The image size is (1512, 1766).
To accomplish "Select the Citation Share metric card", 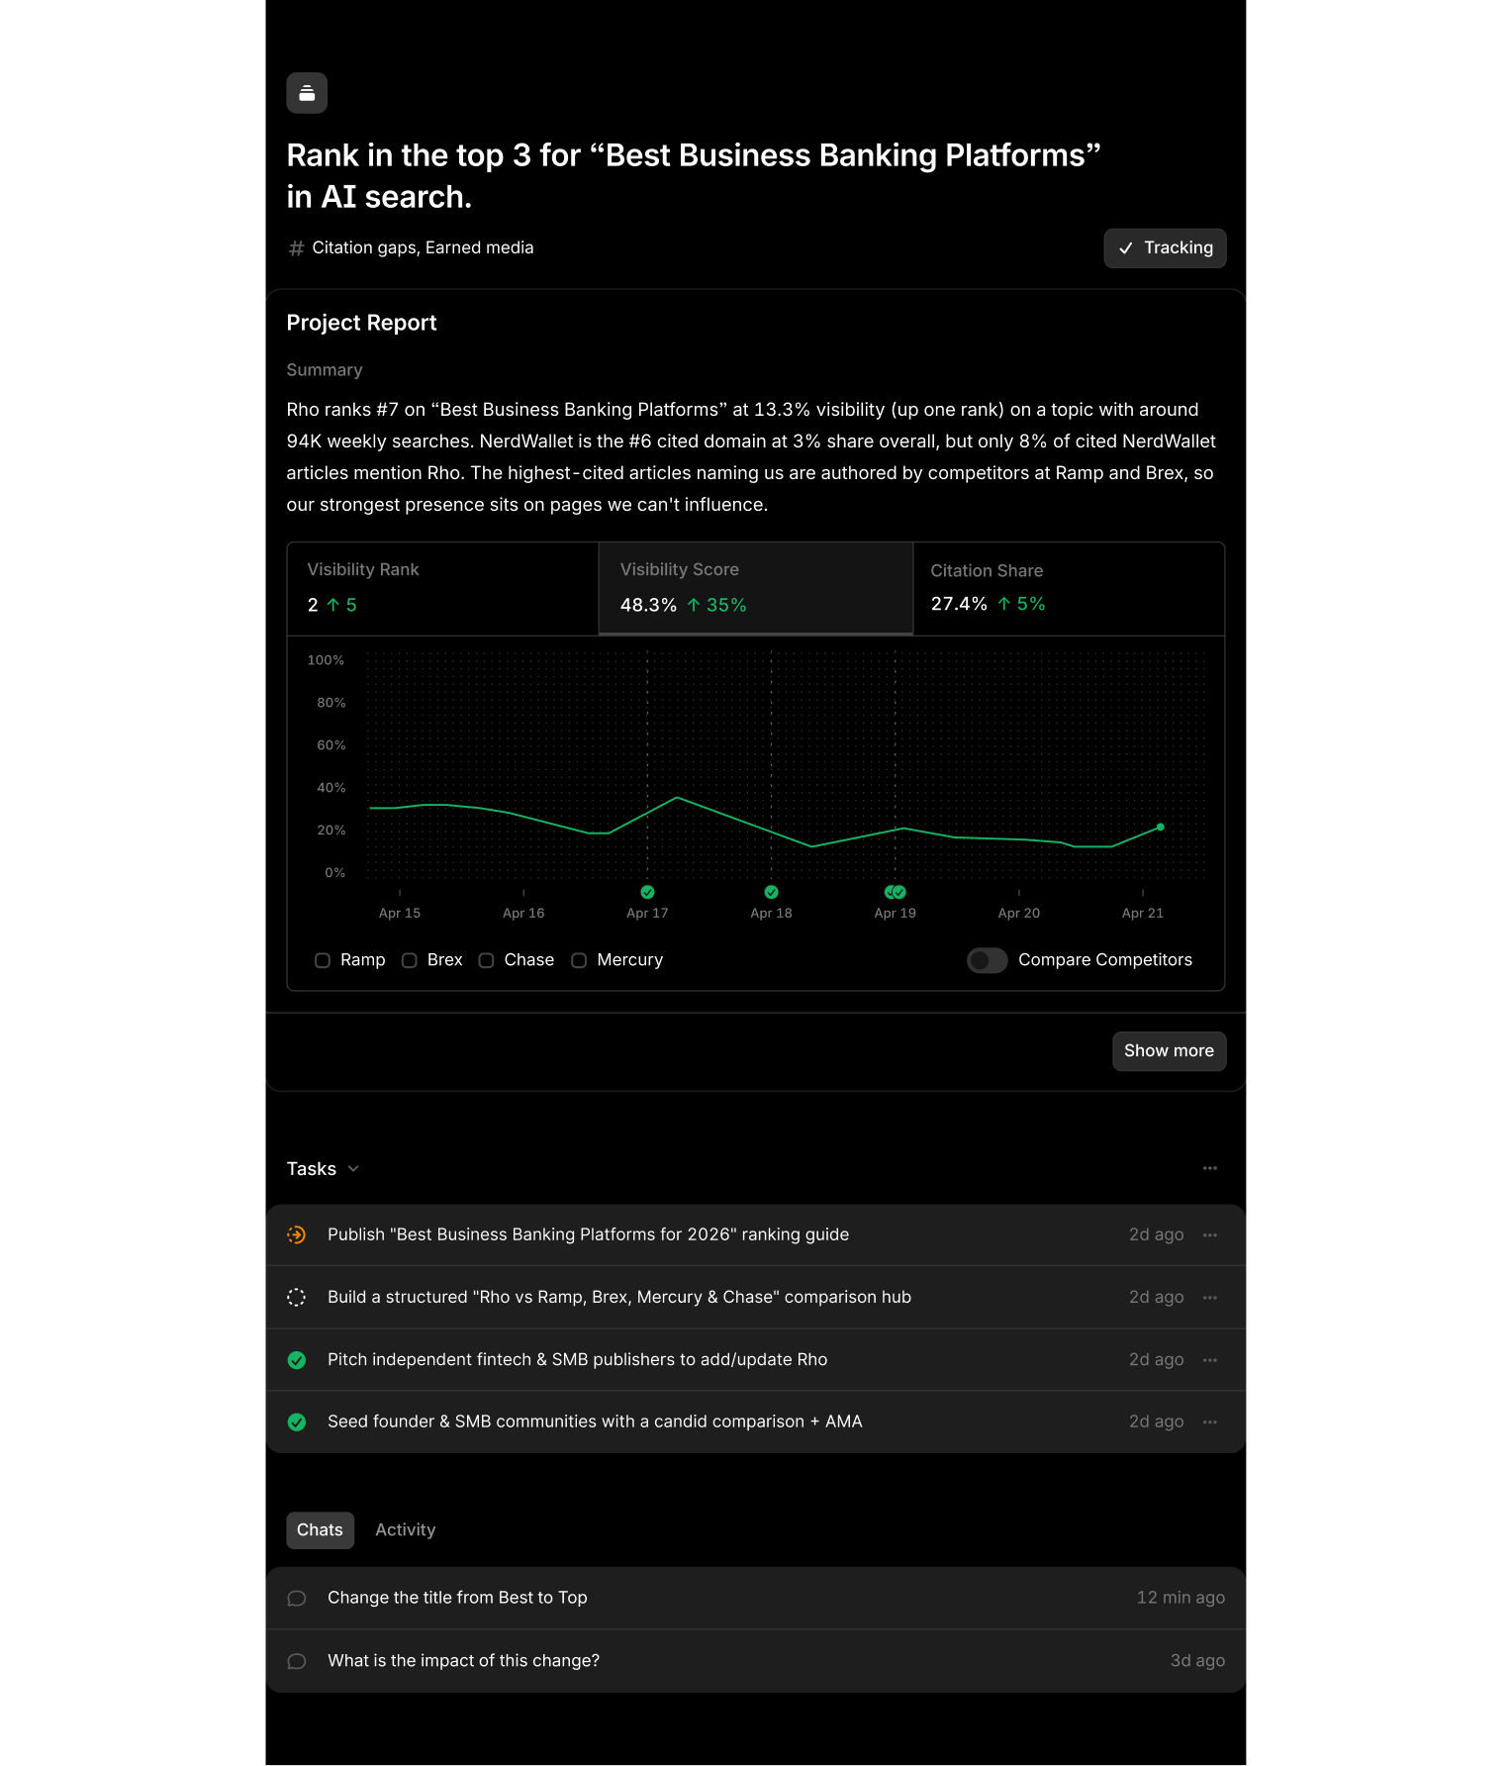I will (1069, 588).
